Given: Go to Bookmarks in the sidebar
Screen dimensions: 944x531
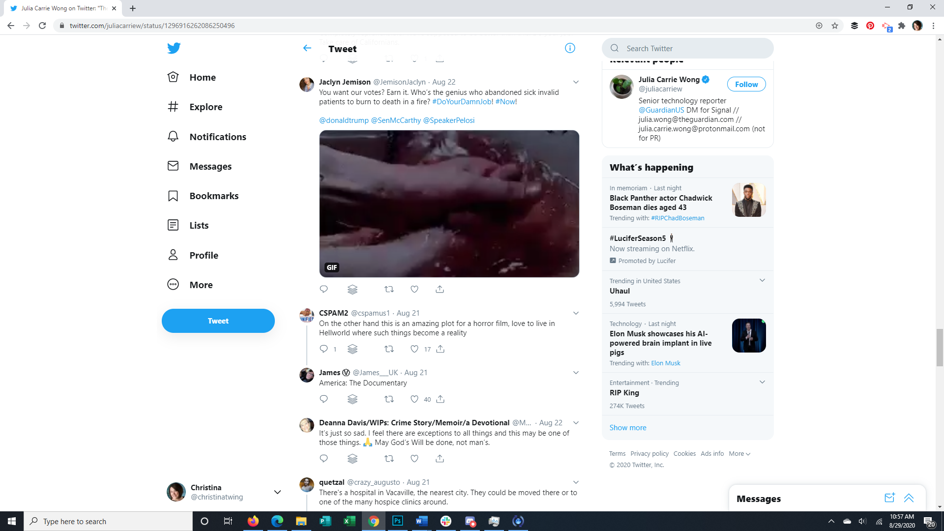Looking at the screenshot, I should [213, 196].
